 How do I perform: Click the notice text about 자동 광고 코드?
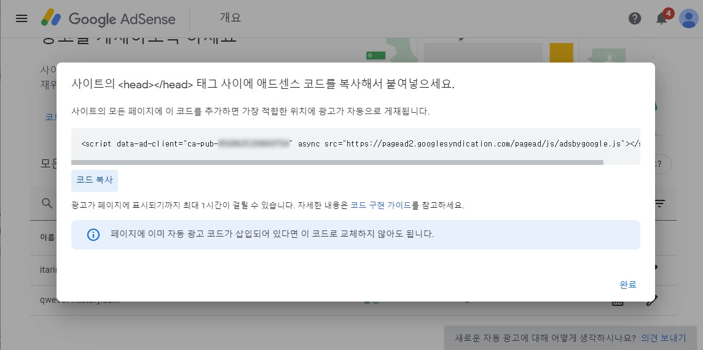(272, 234)
